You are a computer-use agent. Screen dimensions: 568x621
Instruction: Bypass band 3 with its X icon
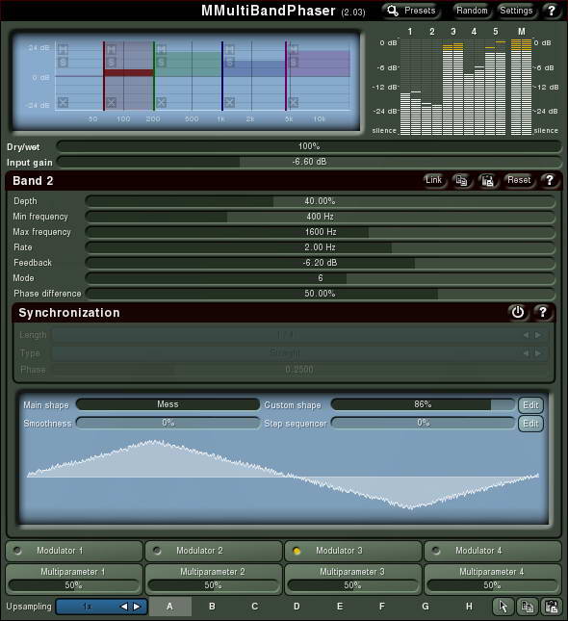click(x=161, y=103)
